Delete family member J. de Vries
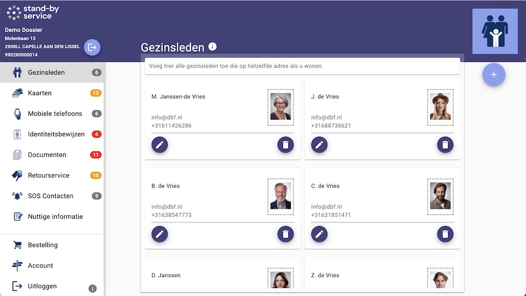Screen dimensions: 526x296 (x=445, y=145)
